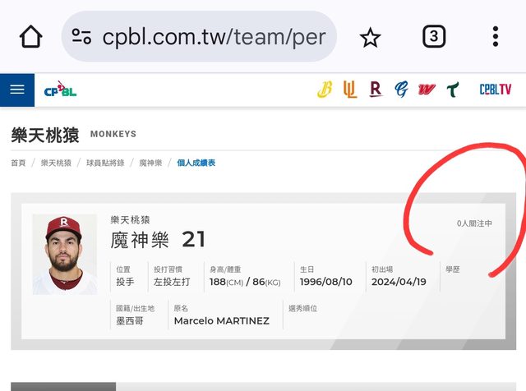Open 樂天桃猿 breadcrumb link

[56, 163]
